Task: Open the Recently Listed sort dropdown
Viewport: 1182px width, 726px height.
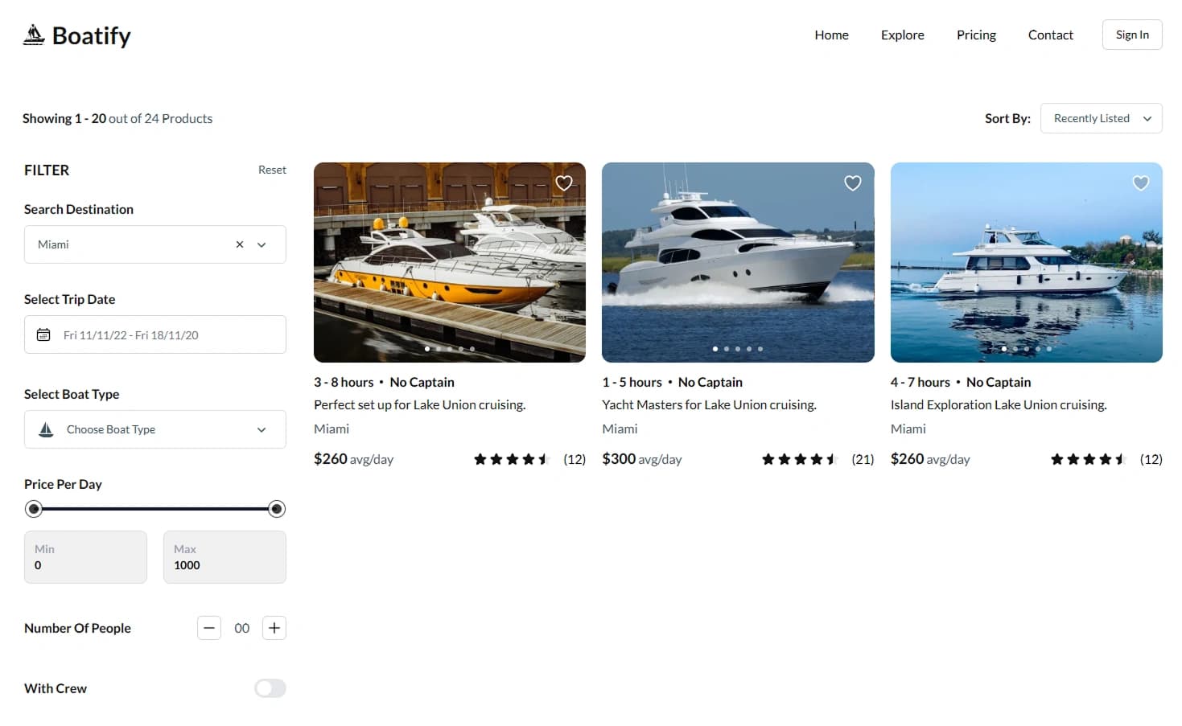Action: [1101, 118]
